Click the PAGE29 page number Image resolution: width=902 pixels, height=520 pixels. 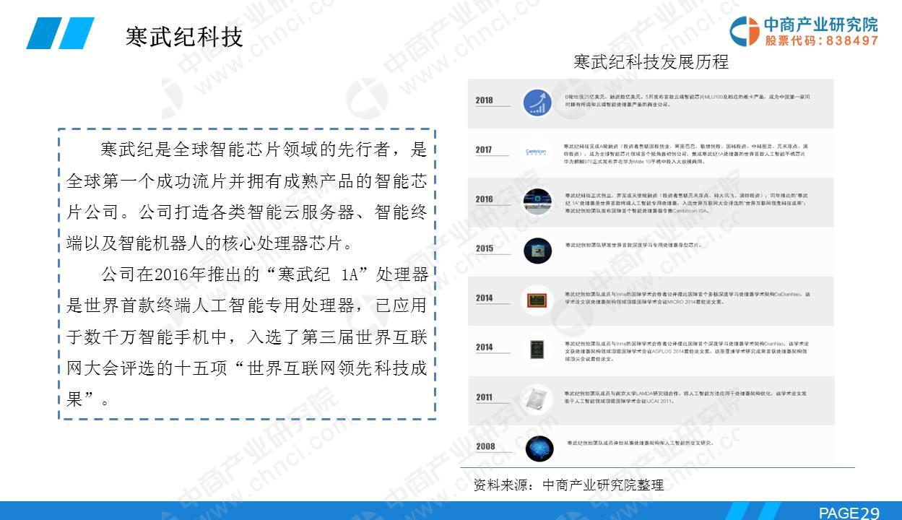(849, 512)
